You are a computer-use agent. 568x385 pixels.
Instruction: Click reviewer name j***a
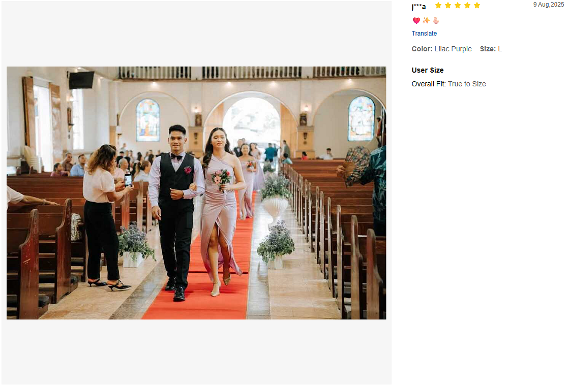(418, 7)
